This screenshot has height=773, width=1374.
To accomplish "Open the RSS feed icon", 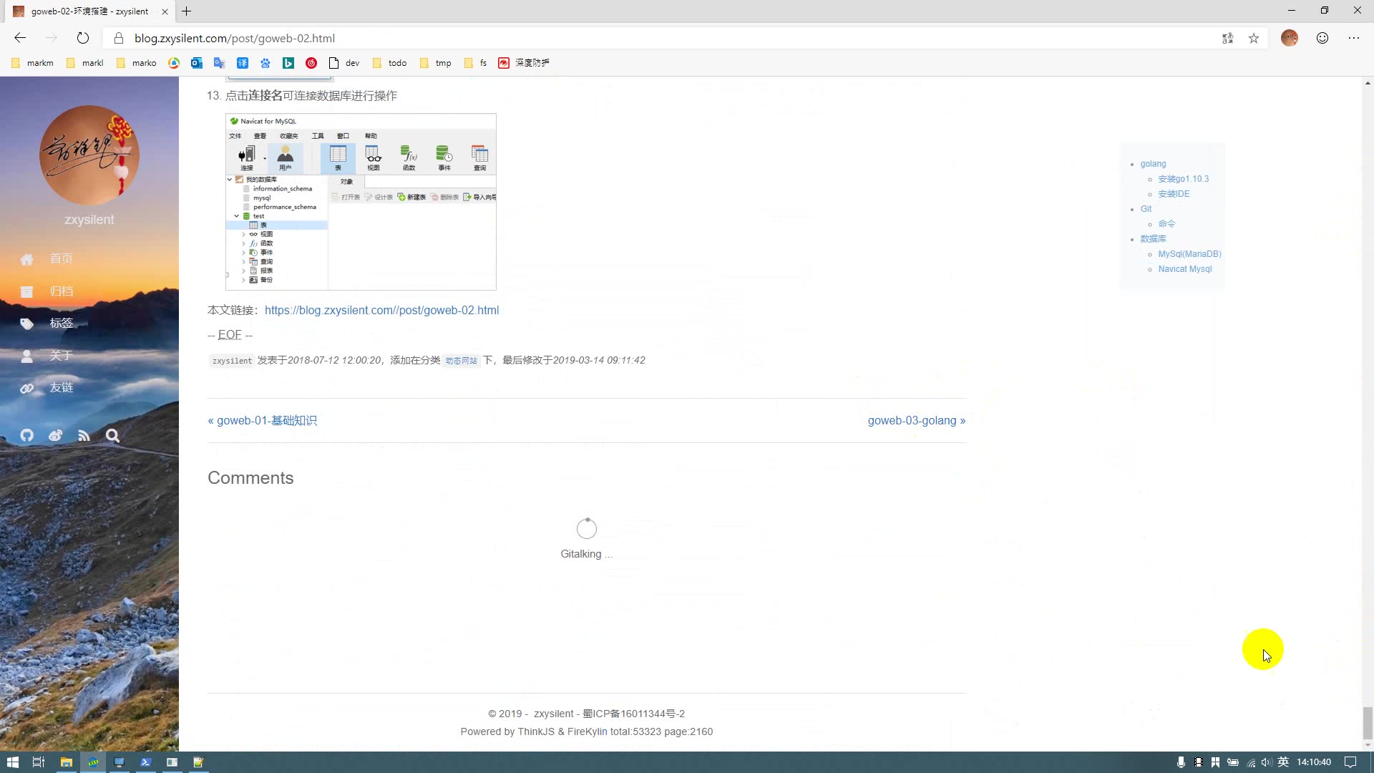I will (x=84, y=435).
